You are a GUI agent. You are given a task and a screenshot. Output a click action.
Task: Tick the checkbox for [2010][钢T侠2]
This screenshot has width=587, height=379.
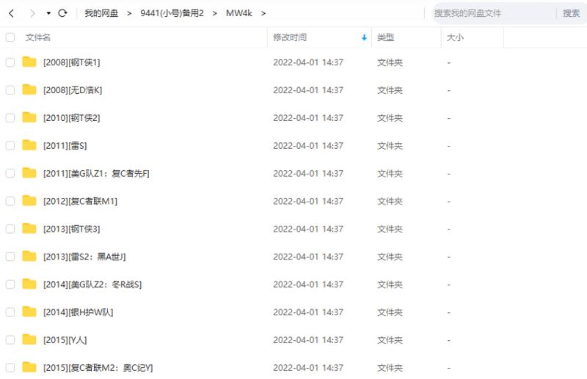10,118
